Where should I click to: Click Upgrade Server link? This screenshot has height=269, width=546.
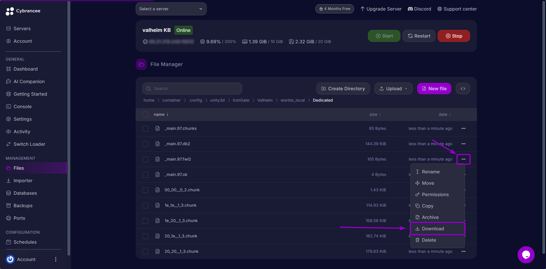click(x=381, y=9)
